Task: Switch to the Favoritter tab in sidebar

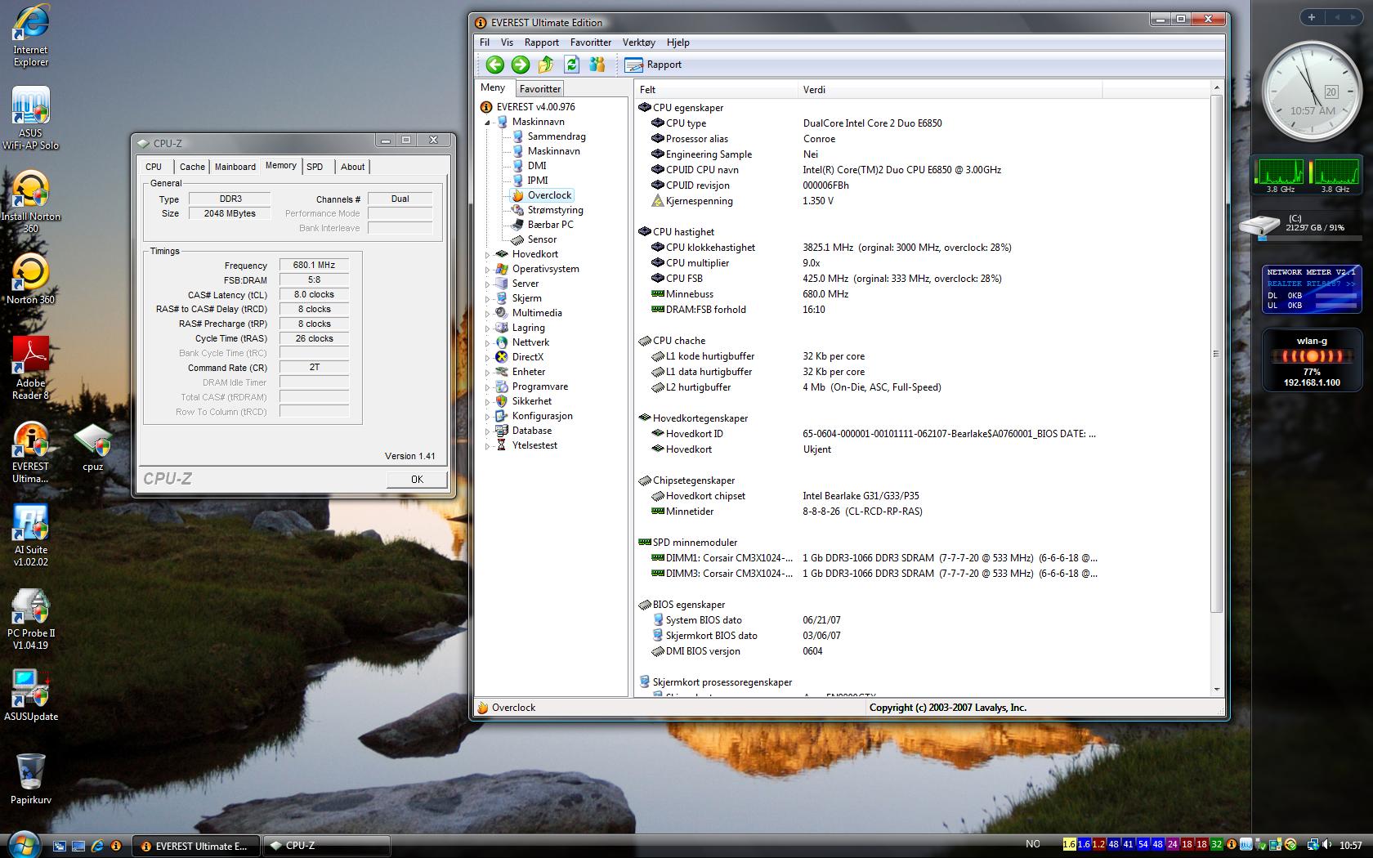Action: click(x=540, y=88)
